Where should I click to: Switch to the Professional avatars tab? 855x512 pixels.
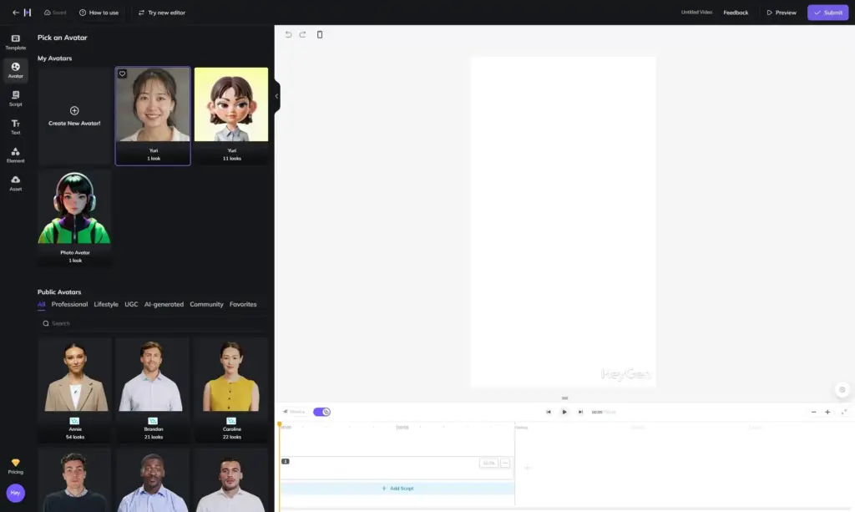69,304
